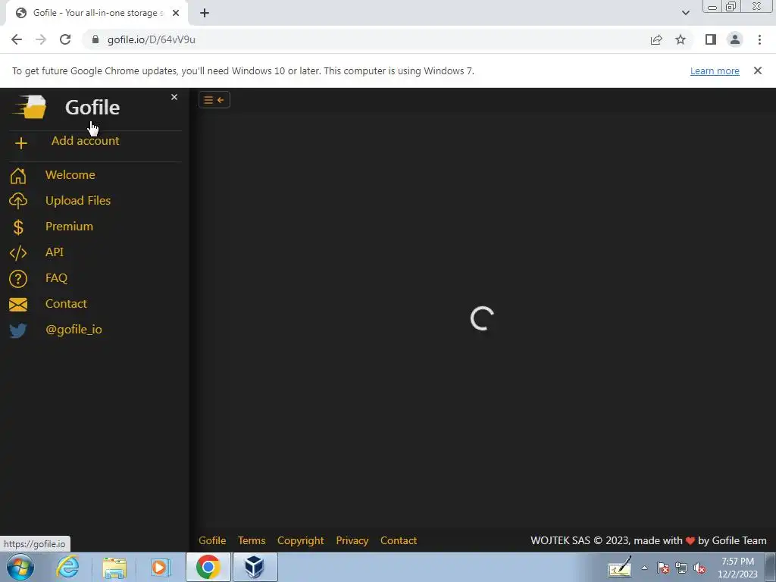Click the lock site info icon
The width and height of the screenshot is (776, 582).
coord(95,39)
